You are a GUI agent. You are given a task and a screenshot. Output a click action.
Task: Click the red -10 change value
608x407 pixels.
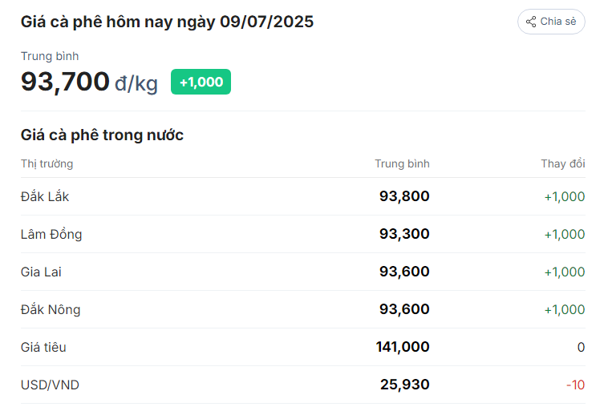point(575,385)
